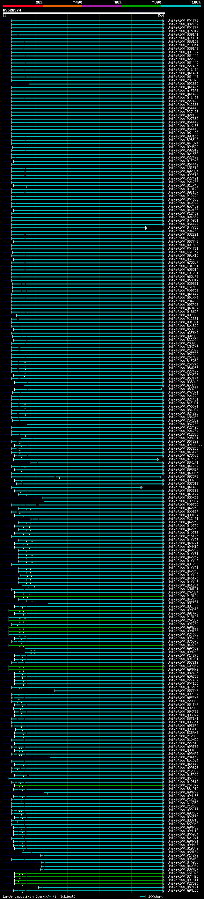The image size is (204, 899).
Task: Open the hit label UniRef100_B9SF47
Action: point(183,140)
